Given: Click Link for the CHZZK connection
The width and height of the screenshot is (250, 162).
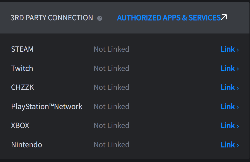Looking at the screenshot, I should (228, 87).
